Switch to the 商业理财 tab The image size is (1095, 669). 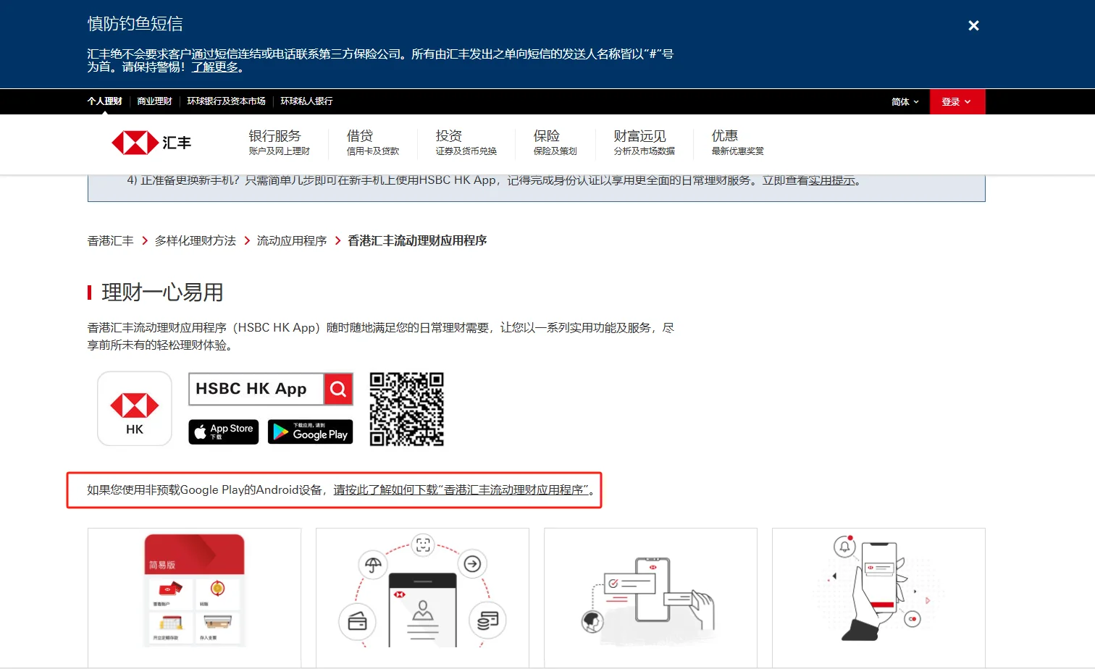pyautogui.click(x=154, y=101)
